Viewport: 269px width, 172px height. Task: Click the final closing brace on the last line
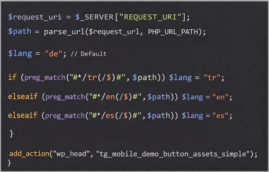tap(10, 162)
